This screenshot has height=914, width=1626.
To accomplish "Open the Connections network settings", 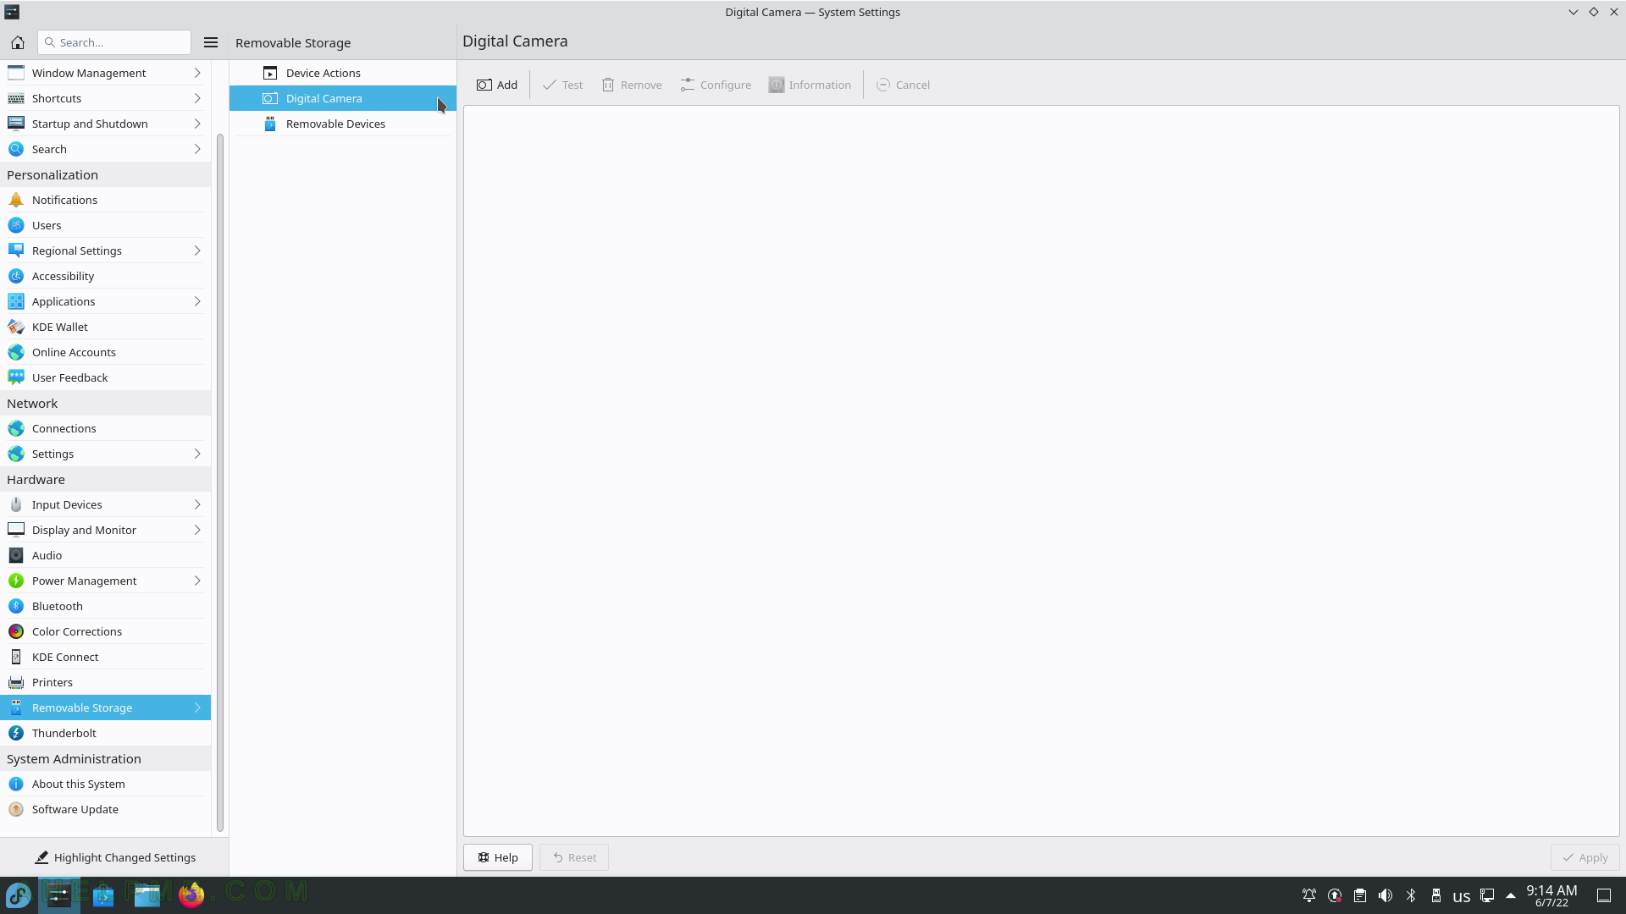I will (x=105, y=428).
